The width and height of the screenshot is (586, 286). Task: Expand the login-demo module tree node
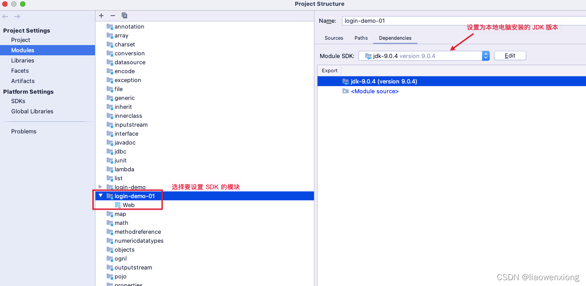[100, 187]
